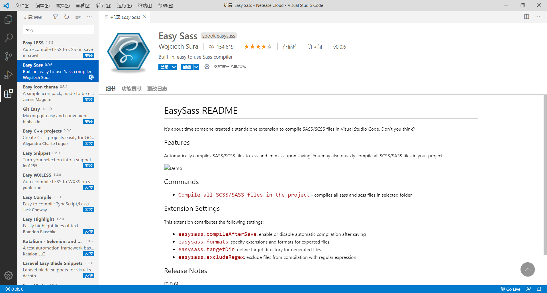Open feedback icon in status bar
Screen dimensions: 547x293
pyautogui.click(x=528, y=289)
